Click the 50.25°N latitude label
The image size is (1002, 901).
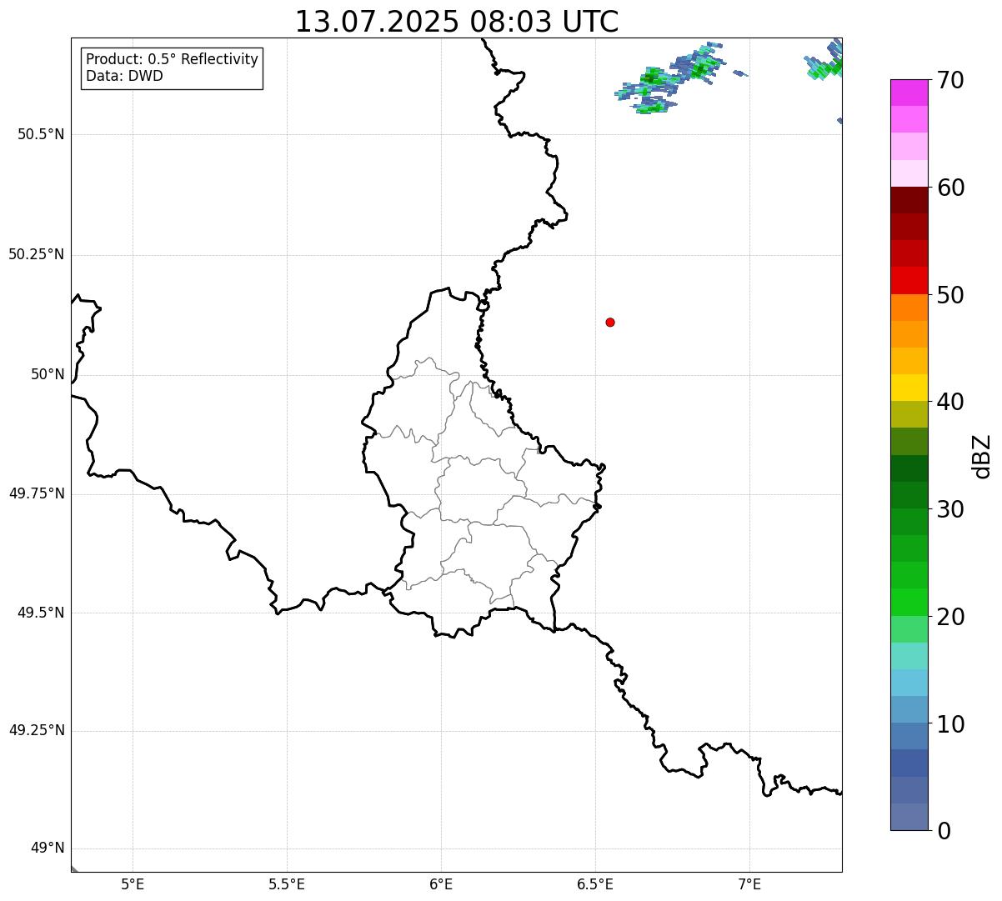37,254
